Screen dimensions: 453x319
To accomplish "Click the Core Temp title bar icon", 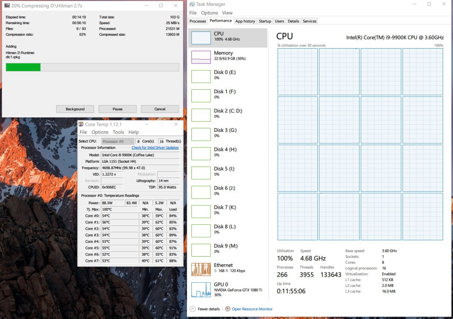I will point(81,124).
